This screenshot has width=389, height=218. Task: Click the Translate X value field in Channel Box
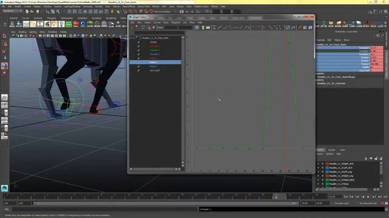pyautogui.click(x=376, y=48)
